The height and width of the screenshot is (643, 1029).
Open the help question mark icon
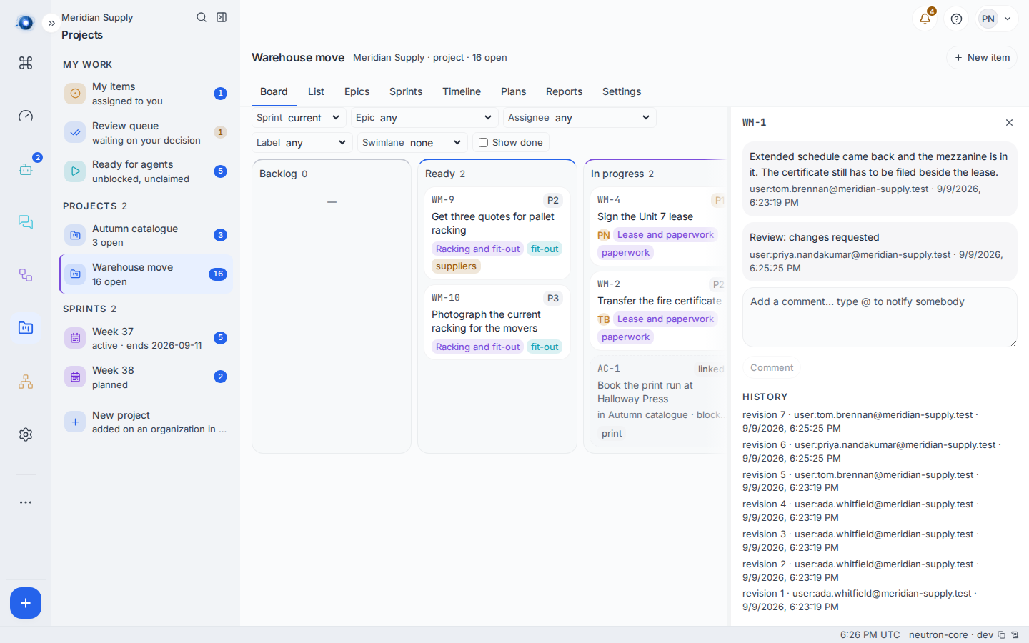(x=956, y=19)
